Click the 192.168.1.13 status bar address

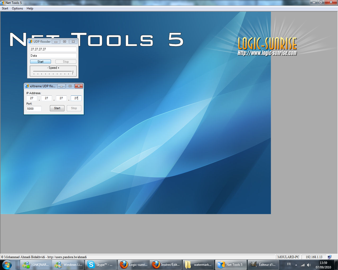coord(314,257)
